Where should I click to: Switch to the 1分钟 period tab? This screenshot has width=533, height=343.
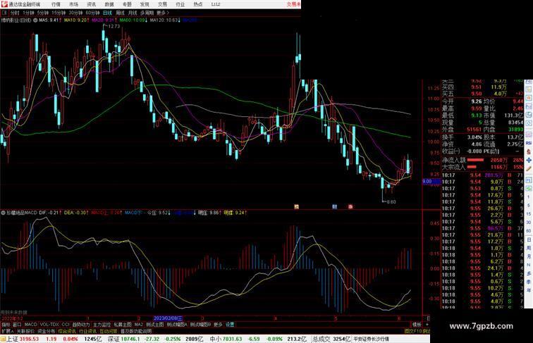point(28,13)
